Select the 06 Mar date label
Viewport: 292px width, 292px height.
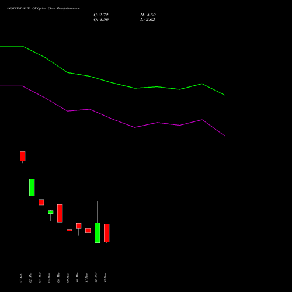tap(58, 277)
